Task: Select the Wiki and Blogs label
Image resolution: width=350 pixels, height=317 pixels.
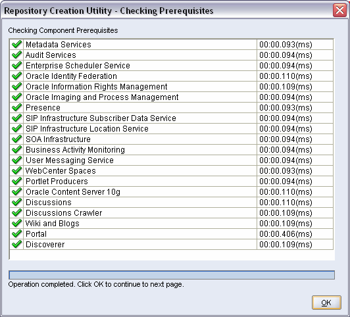Action: coord(52,224)
